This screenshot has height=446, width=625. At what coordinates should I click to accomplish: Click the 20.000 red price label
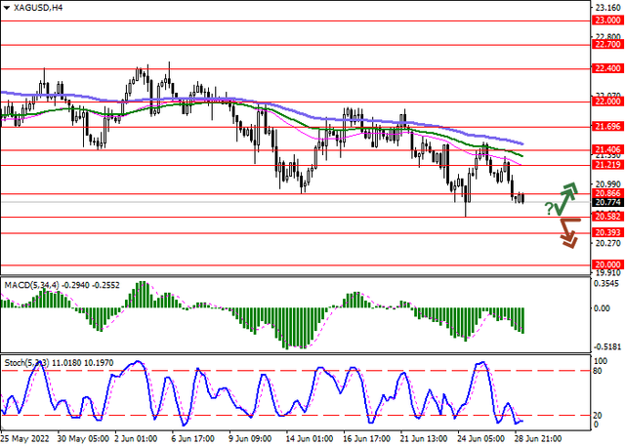coord(606,264)
